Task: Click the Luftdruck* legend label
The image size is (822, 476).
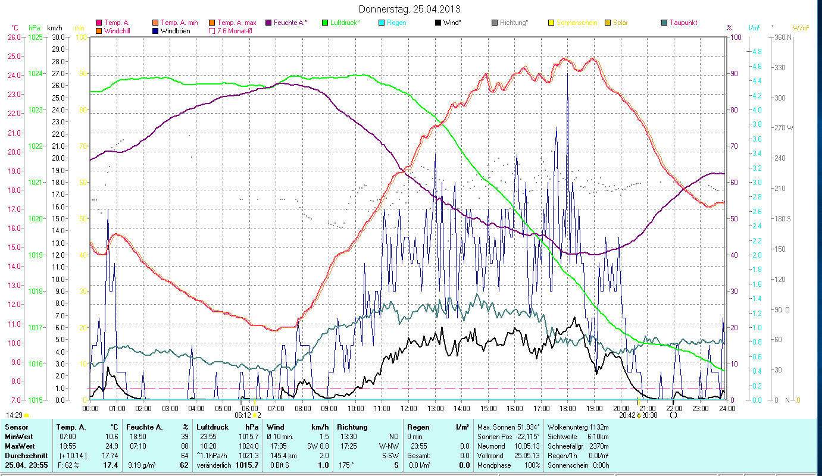Action: [x=345, y=23]
